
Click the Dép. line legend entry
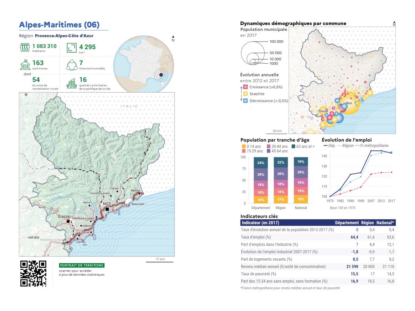[329, 146]
